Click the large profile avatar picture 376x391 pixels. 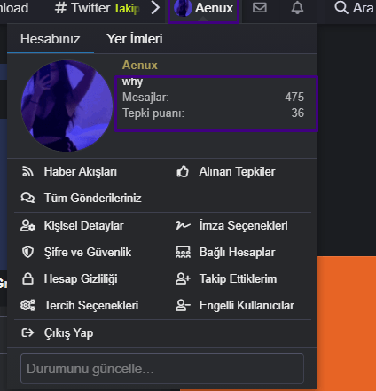coord(67,106)
